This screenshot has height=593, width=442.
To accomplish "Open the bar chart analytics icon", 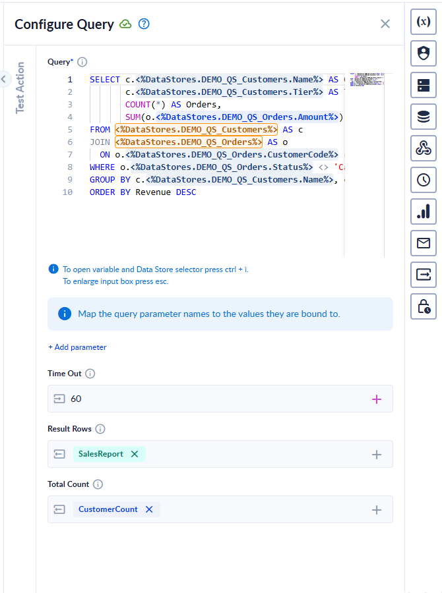I will pyautogui.click(x=424, y=212).
